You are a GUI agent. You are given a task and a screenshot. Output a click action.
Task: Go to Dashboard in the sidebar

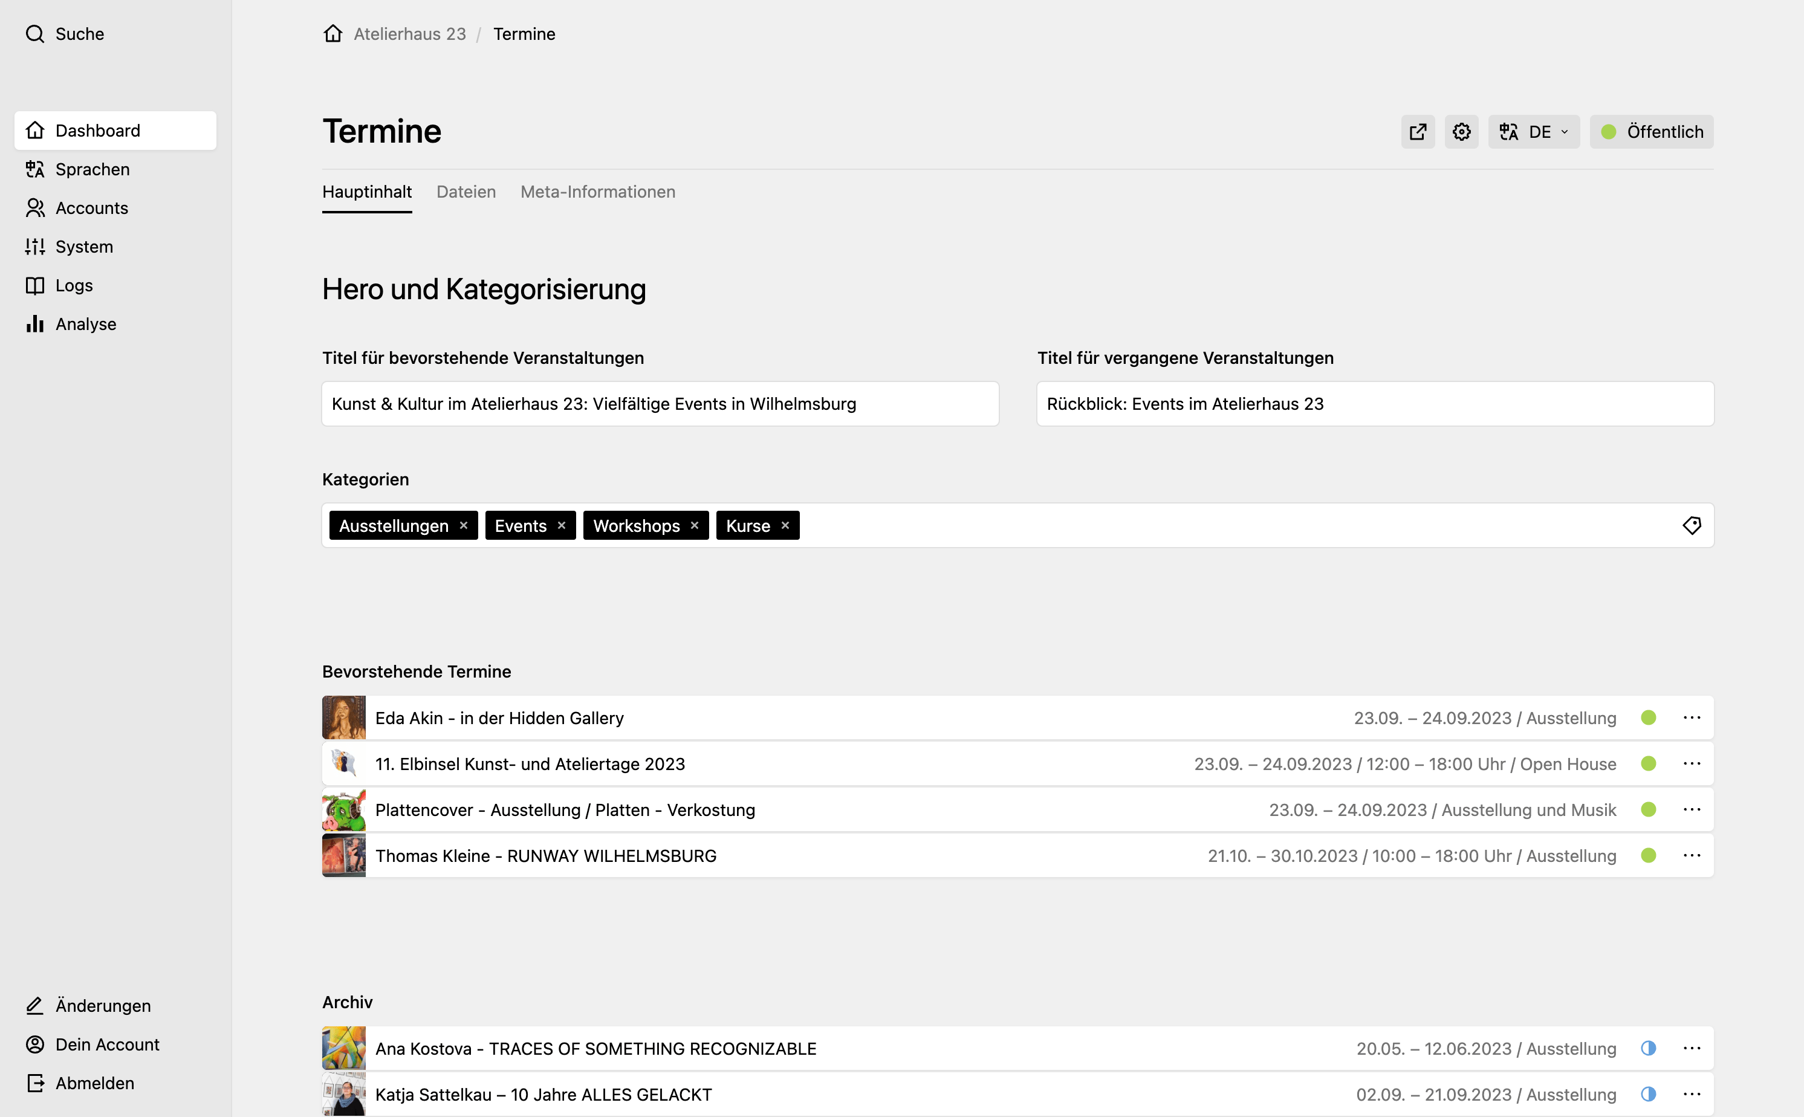point(115,131)
